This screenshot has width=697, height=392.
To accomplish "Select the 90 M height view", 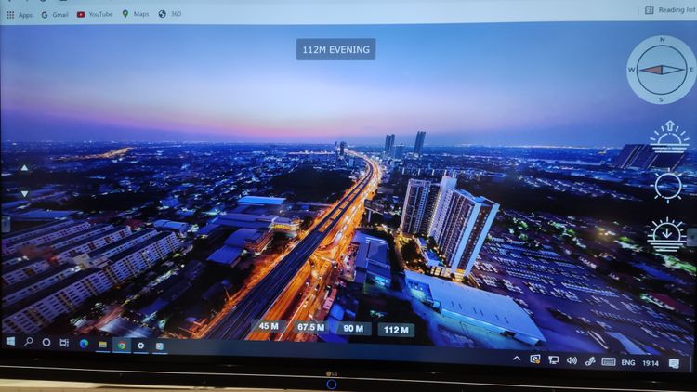I will (x=353, y=329).
